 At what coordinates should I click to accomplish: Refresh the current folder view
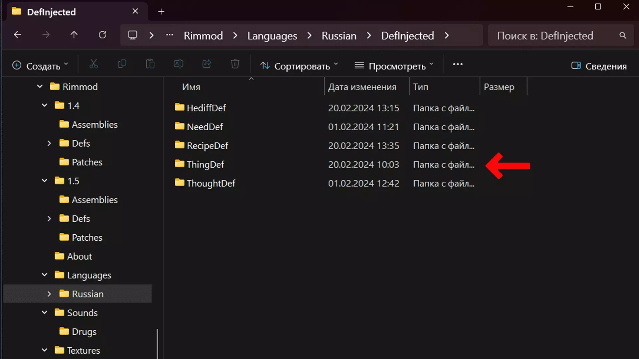pyautogui.click(x=103, y=35)
